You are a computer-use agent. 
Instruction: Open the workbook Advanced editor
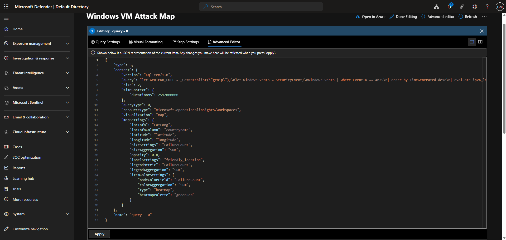tap(438, 17)
